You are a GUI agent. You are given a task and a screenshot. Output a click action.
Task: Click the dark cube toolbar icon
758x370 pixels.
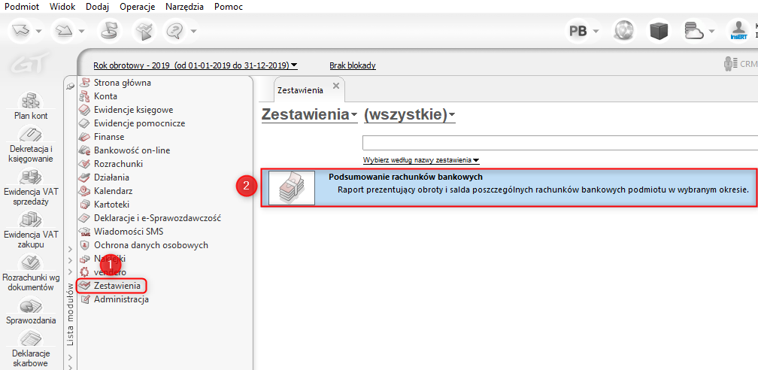tap(659, 31)
